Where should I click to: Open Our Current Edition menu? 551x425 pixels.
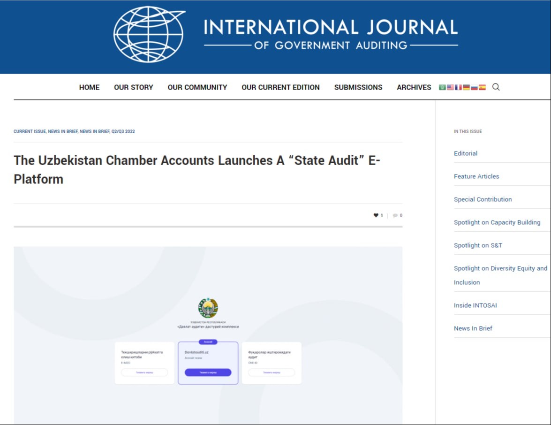(280, 87)
